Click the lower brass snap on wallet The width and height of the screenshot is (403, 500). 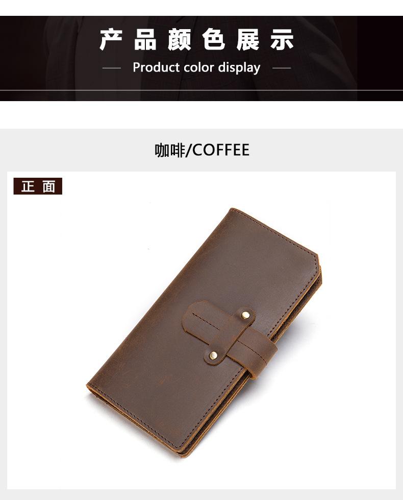[x=213, y=355]
